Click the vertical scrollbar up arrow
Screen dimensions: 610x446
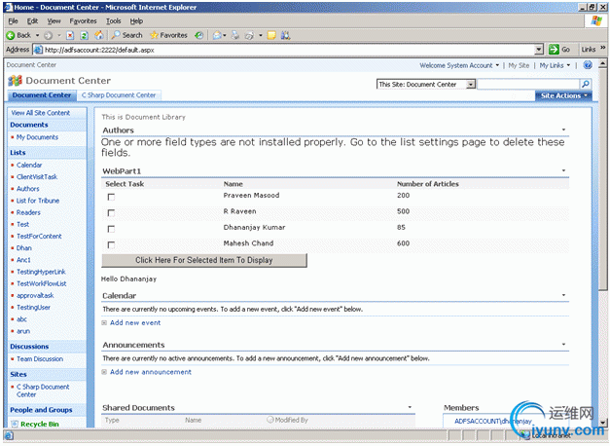tap(602, 63)
